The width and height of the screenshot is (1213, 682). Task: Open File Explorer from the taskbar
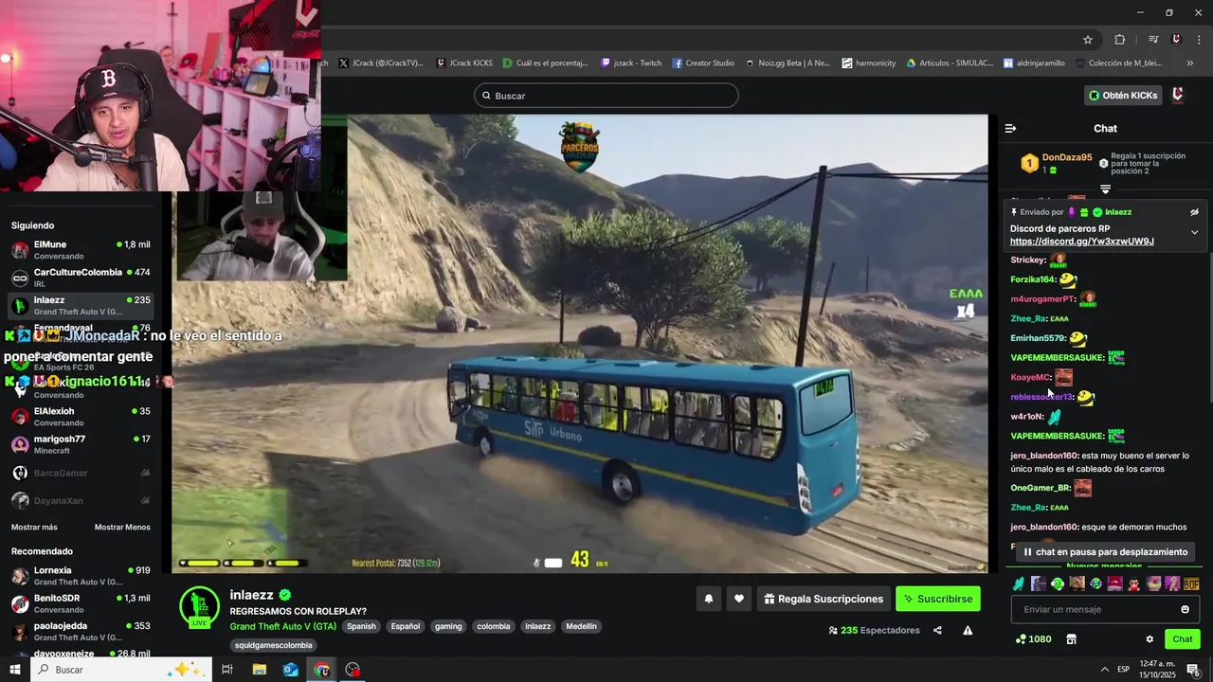[259, 670]
